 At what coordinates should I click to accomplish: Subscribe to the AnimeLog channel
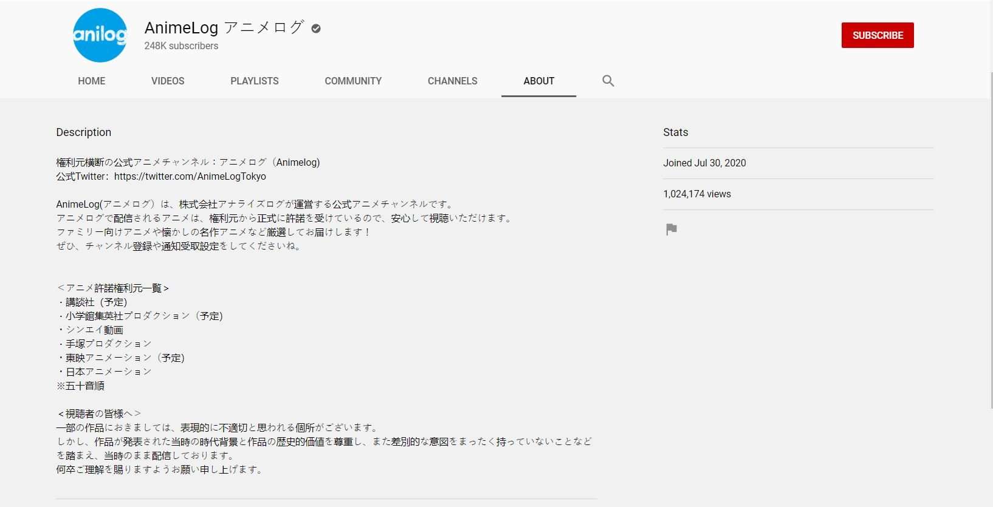[878, 35]
